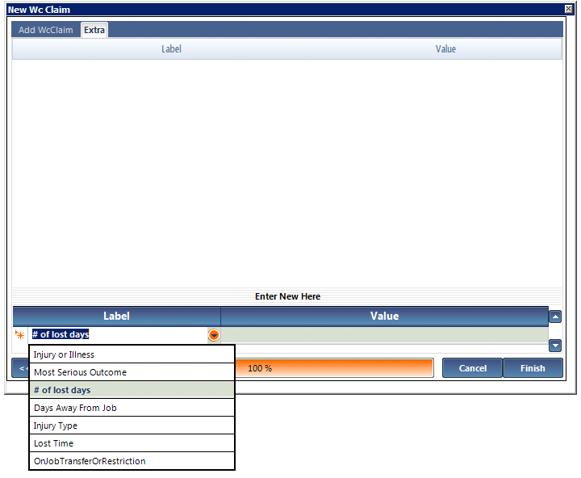Image resolution: width=581 pixels, height=478 pixels.
Task: Click the down arrow beside Value field
Action: pyautogui.click(x=555, y=346)
